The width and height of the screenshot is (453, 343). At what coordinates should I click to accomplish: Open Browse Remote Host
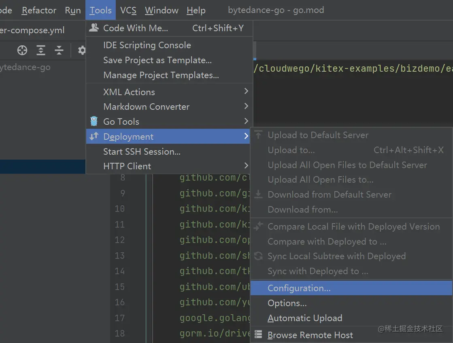click(351, 335)
